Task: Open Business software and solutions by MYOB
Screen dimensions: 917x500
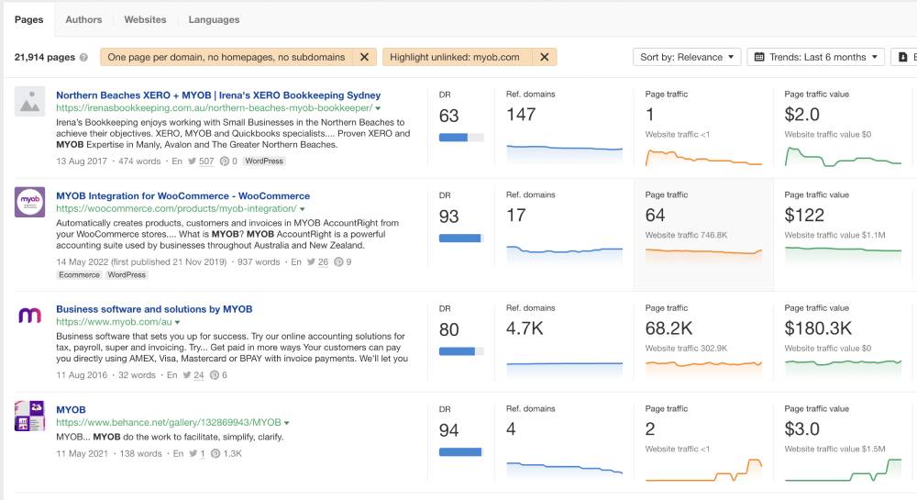Action: click(x=154, y=309)
